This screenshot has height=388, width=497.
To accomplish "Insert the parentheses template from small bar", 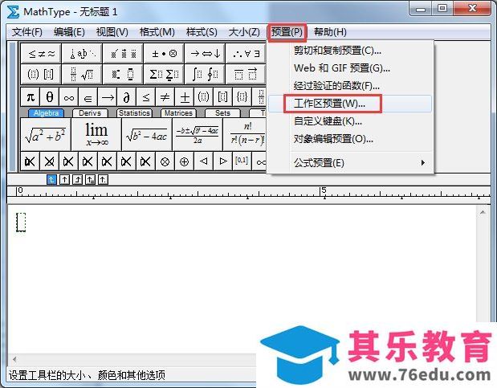I will (x=203, y=97).
